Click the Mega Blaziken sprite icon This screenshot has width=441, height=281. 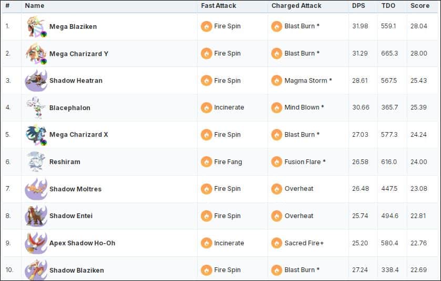(x=36, y=27)
